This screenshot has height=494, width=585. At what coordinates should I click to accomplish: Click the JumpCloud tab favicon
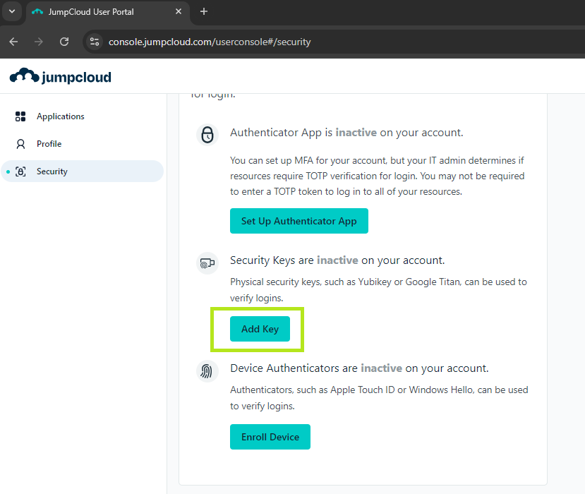tap(37, 12)
